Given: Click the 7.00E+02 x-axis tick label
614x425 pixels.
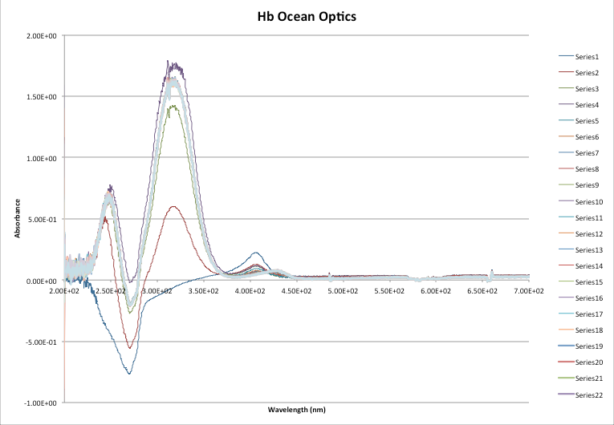Looking at the screenshot, I should (x=527, y=292).
